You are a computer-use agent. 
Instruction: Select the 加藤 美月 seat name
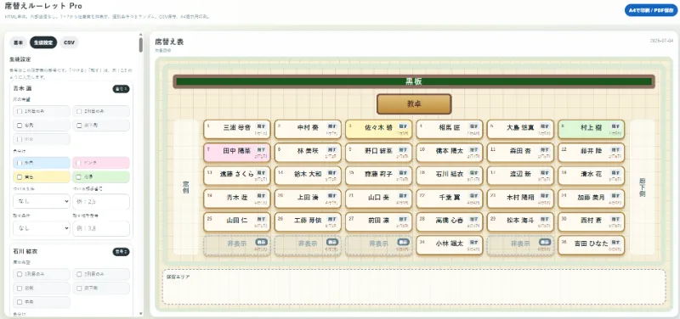pos(591,198)
